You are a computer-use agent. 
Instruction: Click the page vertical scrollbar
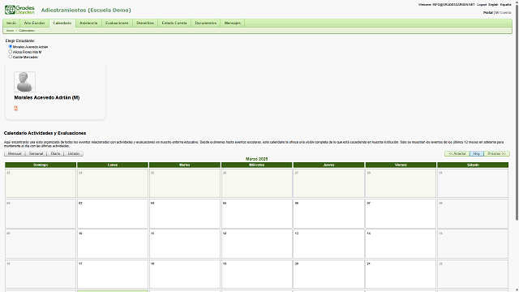517,113
